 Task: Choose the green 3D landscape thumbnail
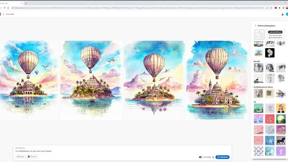point(258,108)
